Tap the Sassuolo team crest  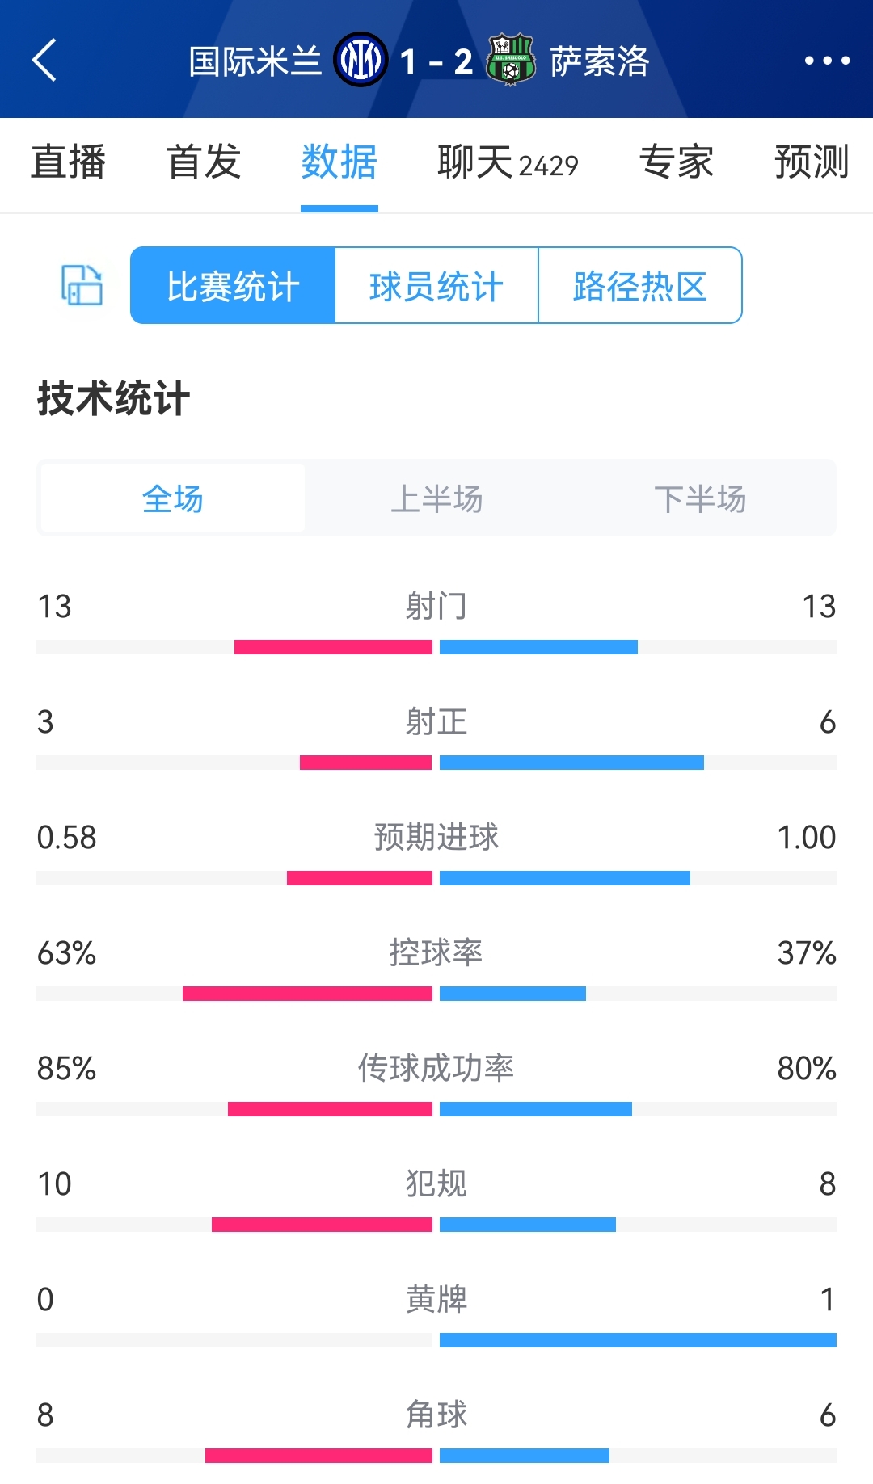point(510,60)
